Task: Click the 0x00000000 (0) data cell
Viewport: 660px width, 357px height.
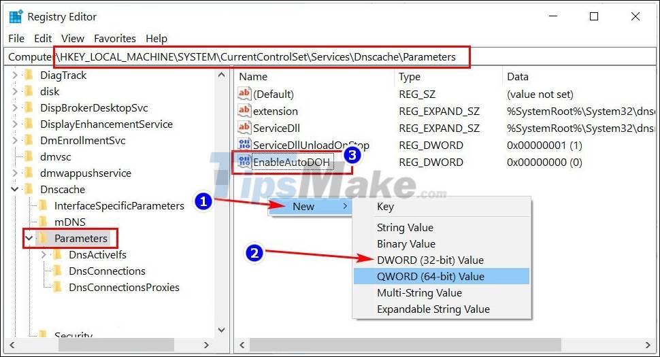Action: click(544, 163)
